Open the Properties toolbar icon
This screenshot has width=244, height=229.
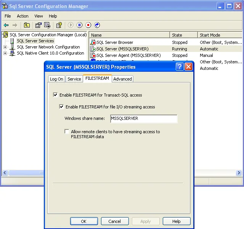[x=38, y=25]
